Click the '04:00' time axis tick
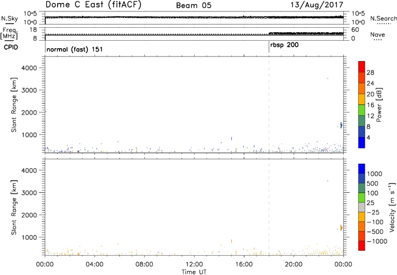 tap(94, 265)
